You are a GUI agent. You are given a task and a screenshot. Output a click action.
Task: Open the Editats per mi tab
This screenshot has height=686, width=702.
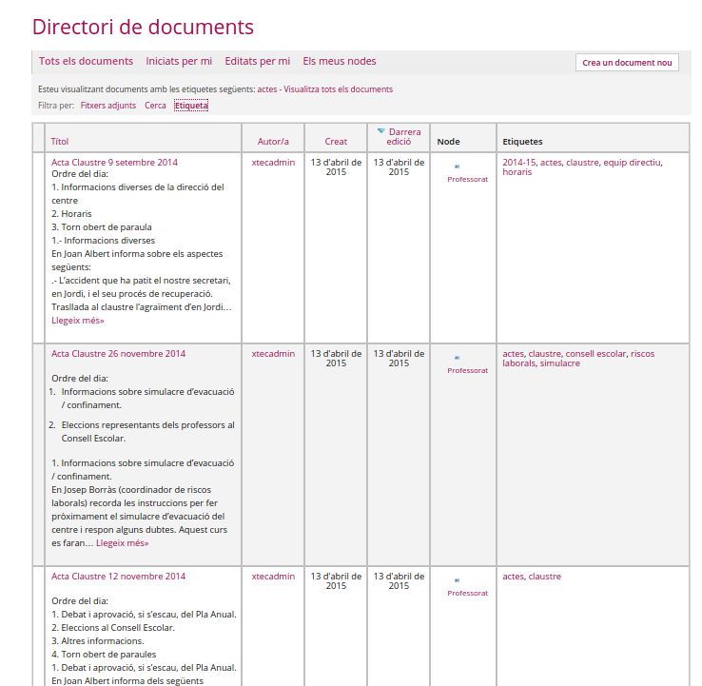click(x=258, y=61)
